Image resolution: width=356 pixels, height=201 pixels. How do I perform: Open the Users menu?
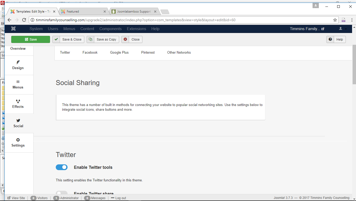tap(53, 29)
